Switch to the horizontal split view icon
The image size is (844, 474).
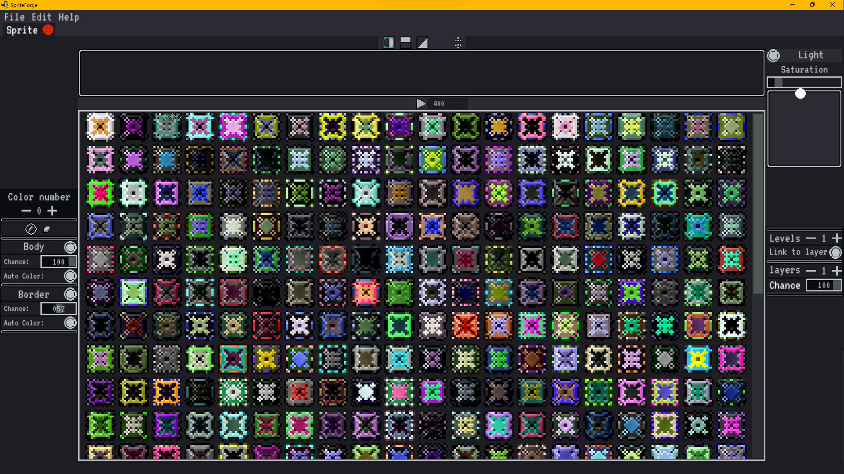point(405,43)
